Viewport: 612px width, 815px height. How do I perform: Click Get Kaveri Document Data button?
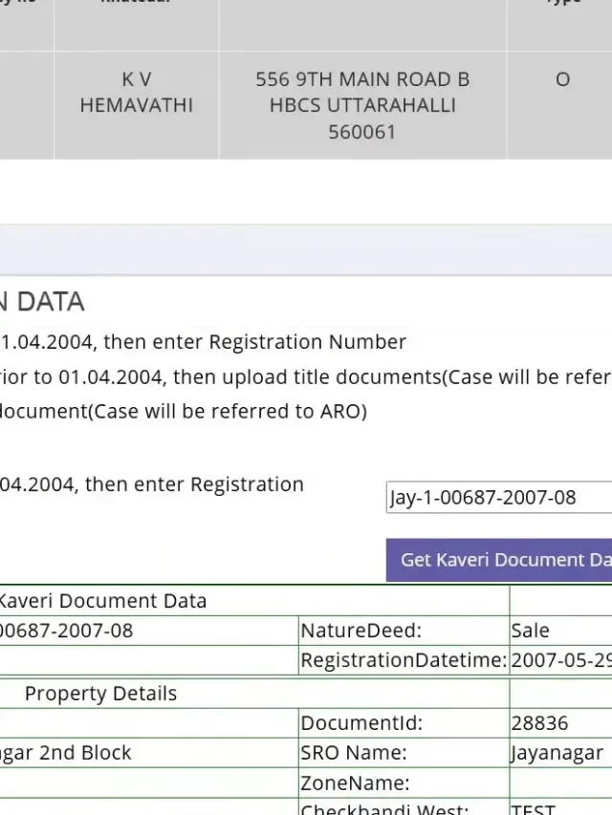(499, 560)
